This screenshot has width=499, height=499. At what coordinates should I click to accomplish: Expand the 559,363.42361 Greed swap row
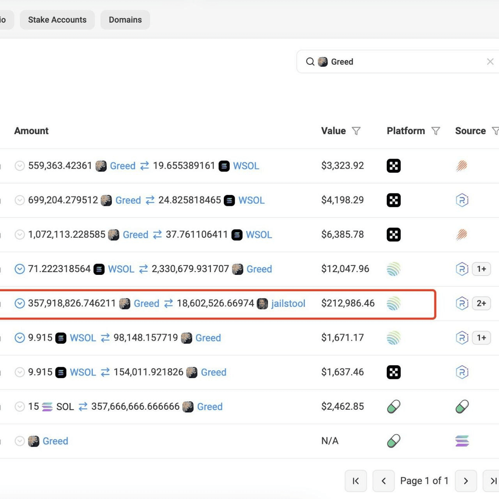19,166
